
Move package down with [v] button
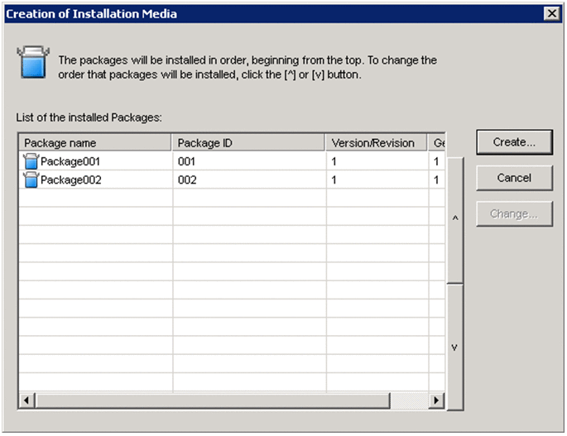coord(455,347)
